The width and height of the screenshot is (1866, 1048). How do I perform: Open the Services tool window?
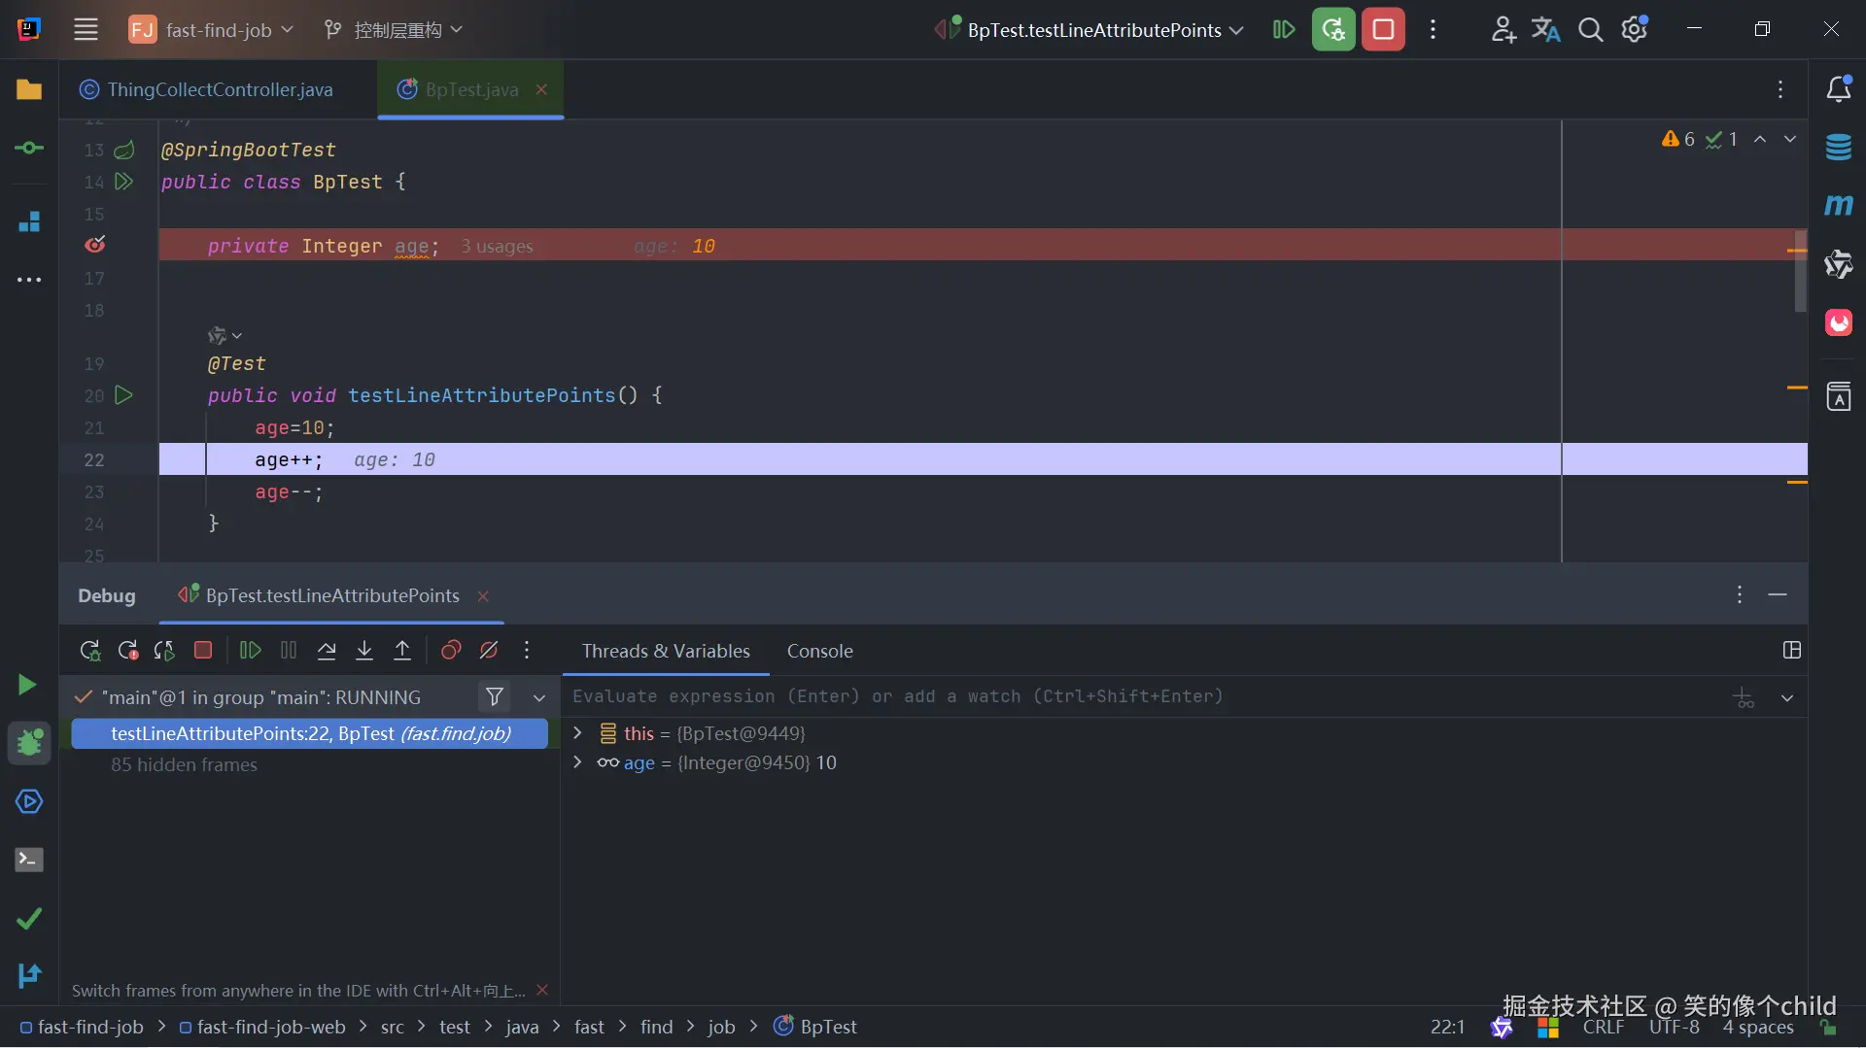29,801
